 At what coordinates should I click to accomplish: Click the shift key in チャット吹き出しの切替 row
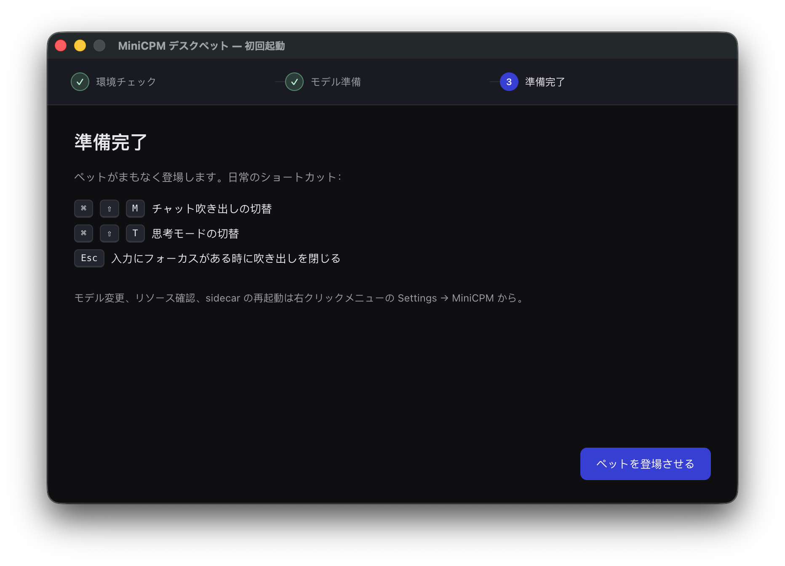point(109,208)
